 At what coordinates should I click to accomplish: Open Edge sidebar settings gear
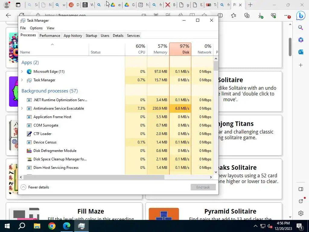[301, 213]
